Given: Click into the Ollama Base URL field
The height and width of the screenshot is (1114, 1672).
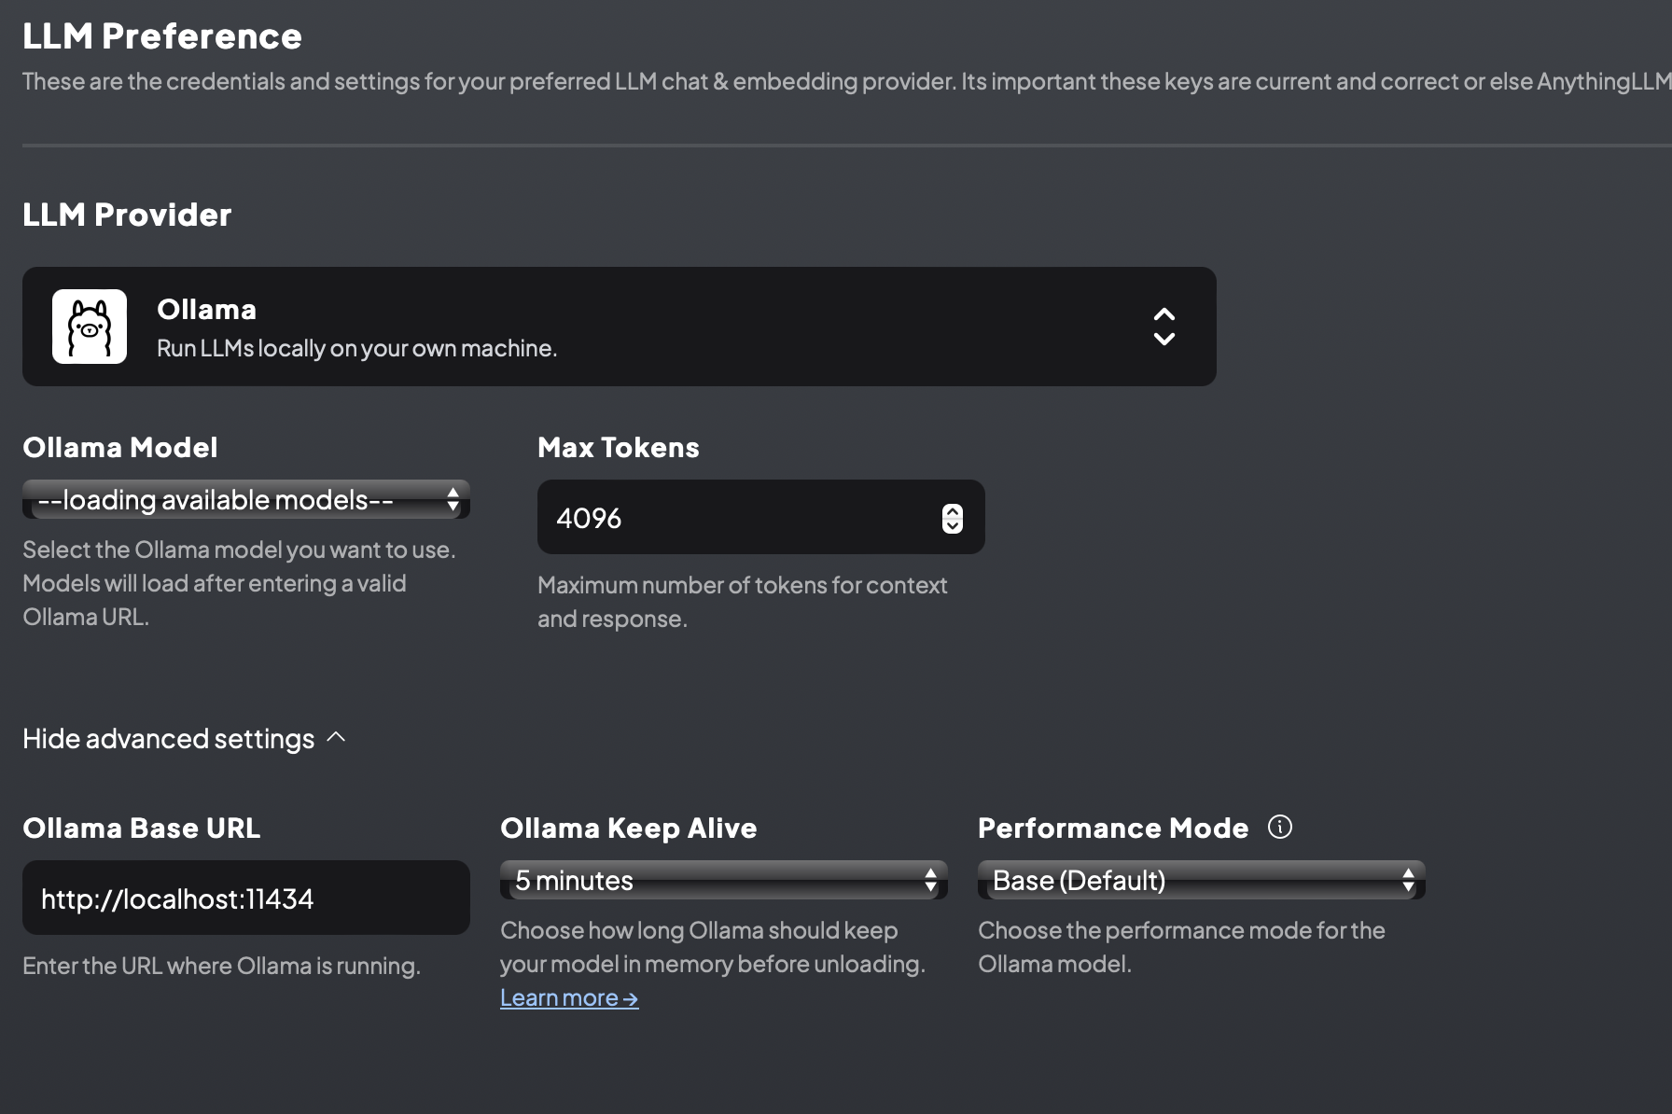Looking at the screenshot, I should pyautogui.click(x=245, y=898).
